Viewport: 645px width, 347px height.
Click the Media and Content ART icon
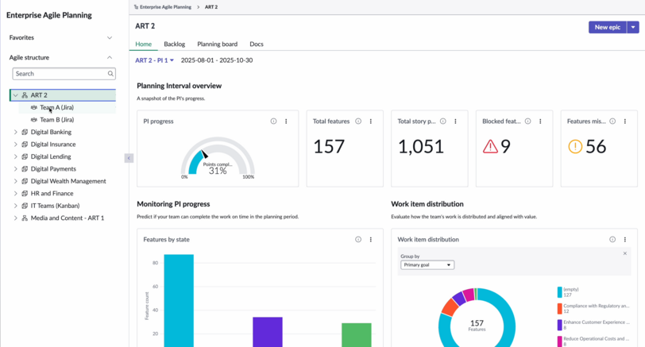tap(25, 218)
